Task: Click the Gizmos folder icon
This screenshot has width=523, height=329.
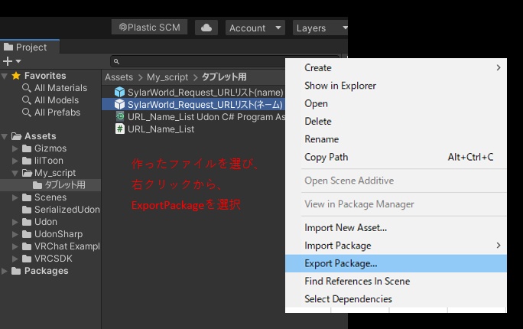Action: [27, 148]
